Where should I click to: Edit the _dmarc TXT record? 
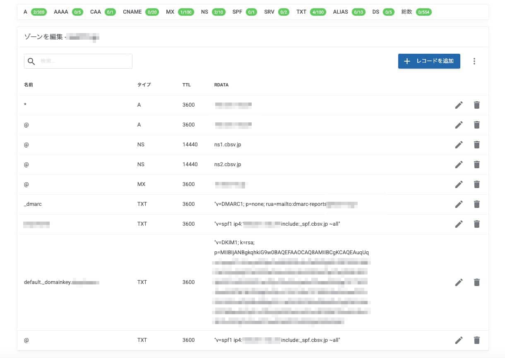pos(459,204)
